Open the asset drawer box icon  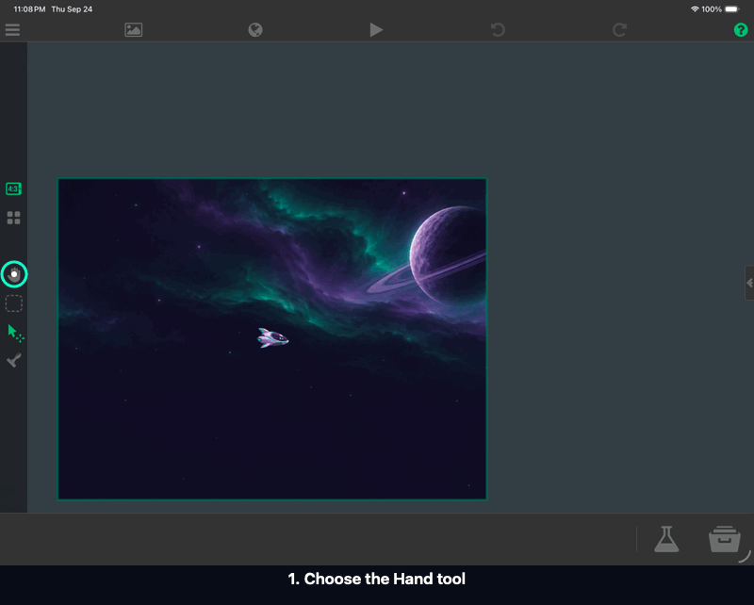tap(724, 539)
